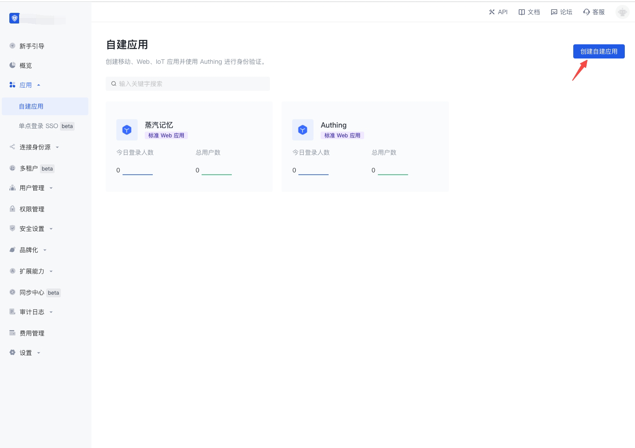Open the 权限管理 permissions section
This screenshot has width=635, height=448.
(32, 209)
